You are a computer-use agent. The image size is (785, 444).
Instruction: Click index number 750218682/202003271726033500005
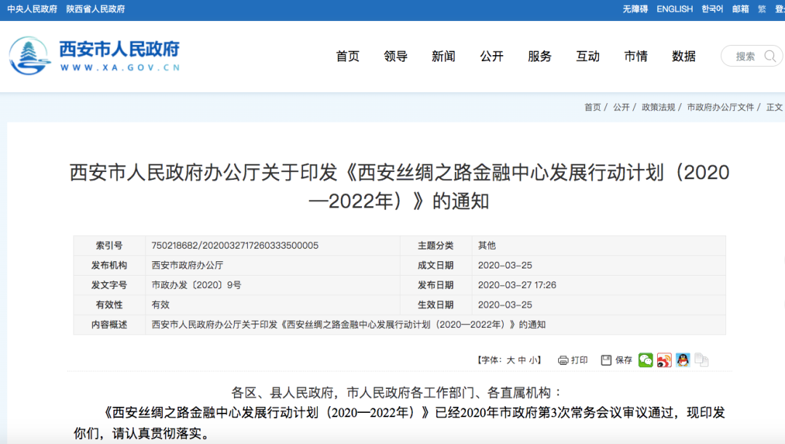[x=235, y=245]
